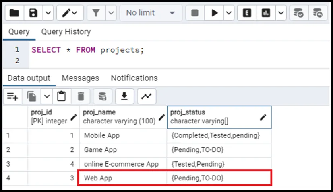Switch to the Messages tab
This screenshot has height=192, width=333.
click(81, 78)
